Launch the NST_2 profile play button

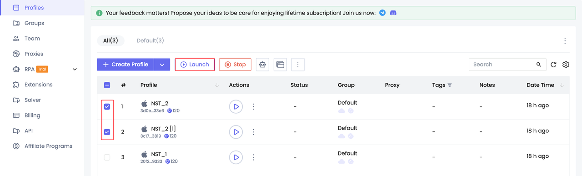click(236, 106)
